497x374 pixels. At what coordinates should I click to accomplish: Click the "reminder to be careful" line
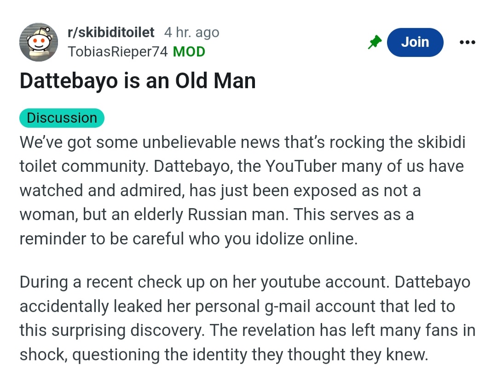tap(188, 239)
